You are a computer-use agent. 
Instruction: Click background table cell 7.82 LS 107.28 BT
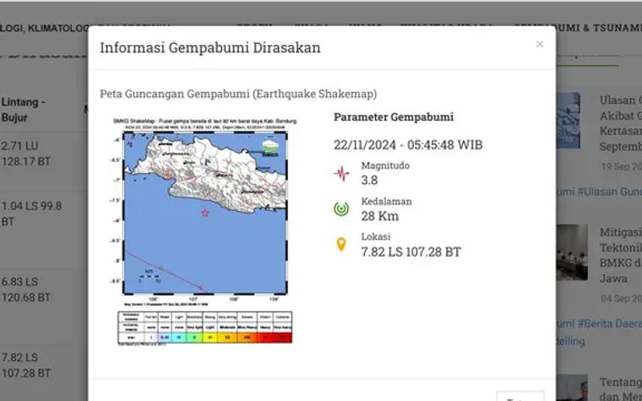pyautogui.click(x=26, y=366)
